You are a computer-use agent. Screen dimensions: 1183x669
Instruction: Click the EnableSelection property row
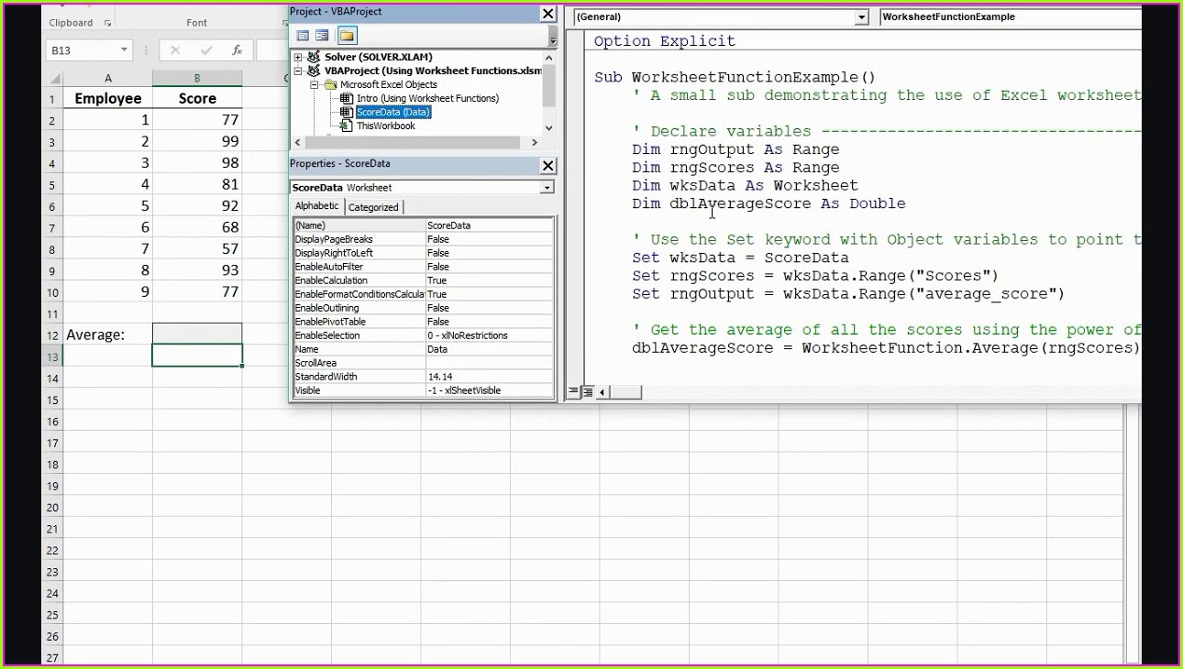[x=423, y=335]
